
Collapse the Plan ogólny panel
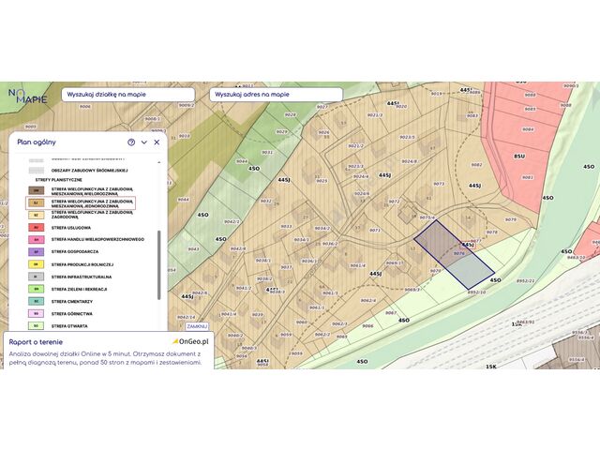pos(144,142)
